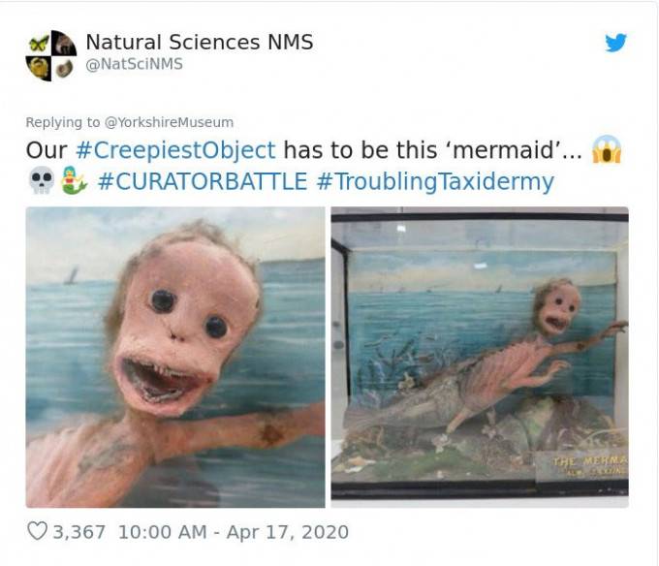Click the 3,367 likes count
This screenshot has width=659, height=566.
pos(79,532)
